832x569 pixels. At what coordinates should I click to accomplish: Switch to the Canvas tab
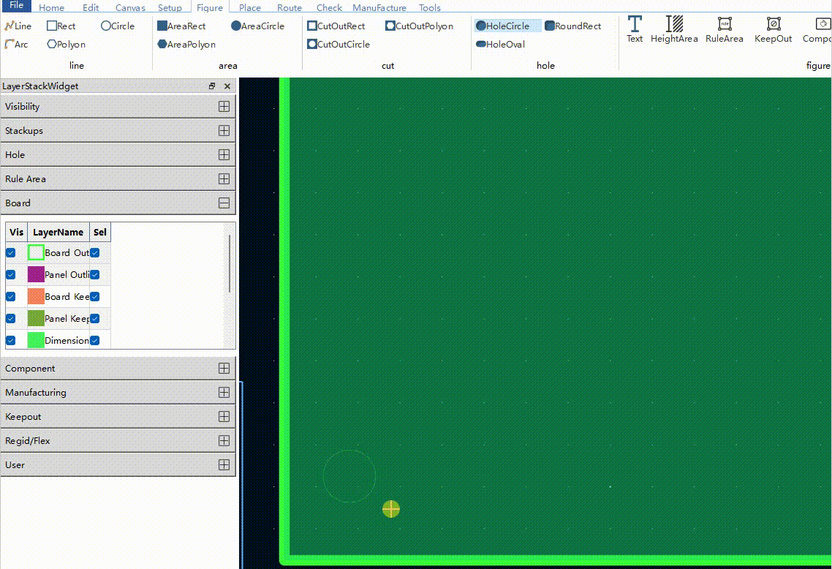[130, 7]
